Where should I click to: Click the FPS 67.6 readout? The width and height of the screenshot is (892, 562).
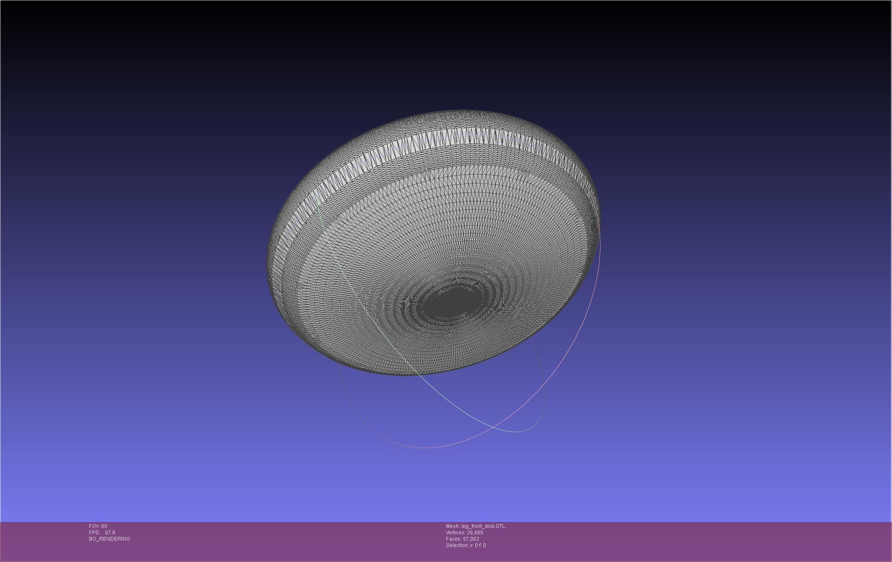[x=102, y=533]
